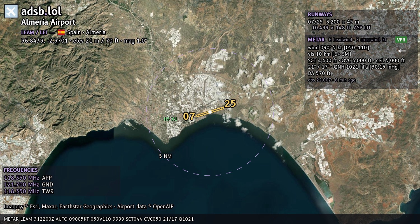420x224 pixels.
Task: Click the wind direction arrow in METAR panel
Action: pyautogui.click(x=402, y=51)
